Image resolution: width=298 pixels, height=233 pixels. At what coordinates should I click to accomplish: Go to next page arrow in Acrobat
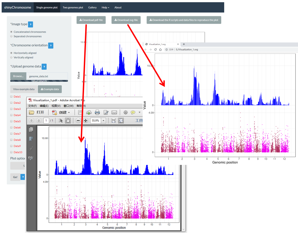coord(39,120)
